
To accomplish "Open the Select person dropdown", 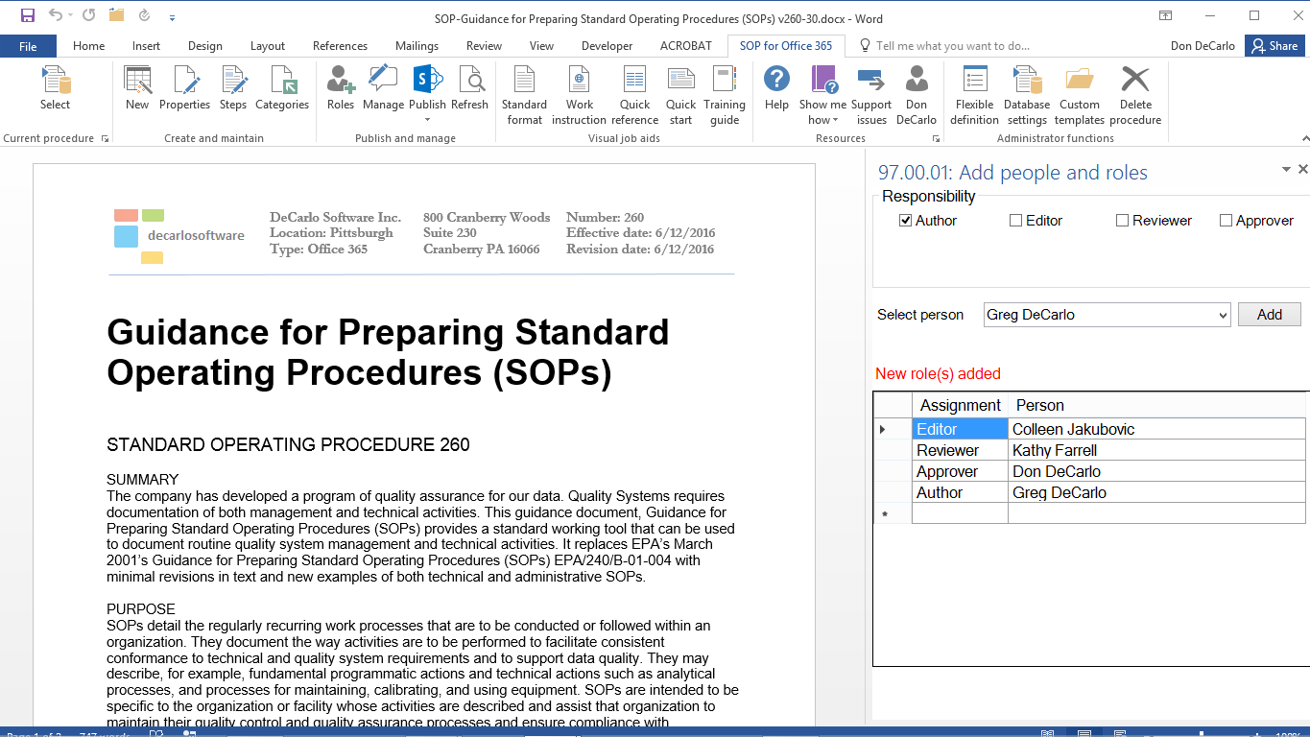I will (1221, 315).
